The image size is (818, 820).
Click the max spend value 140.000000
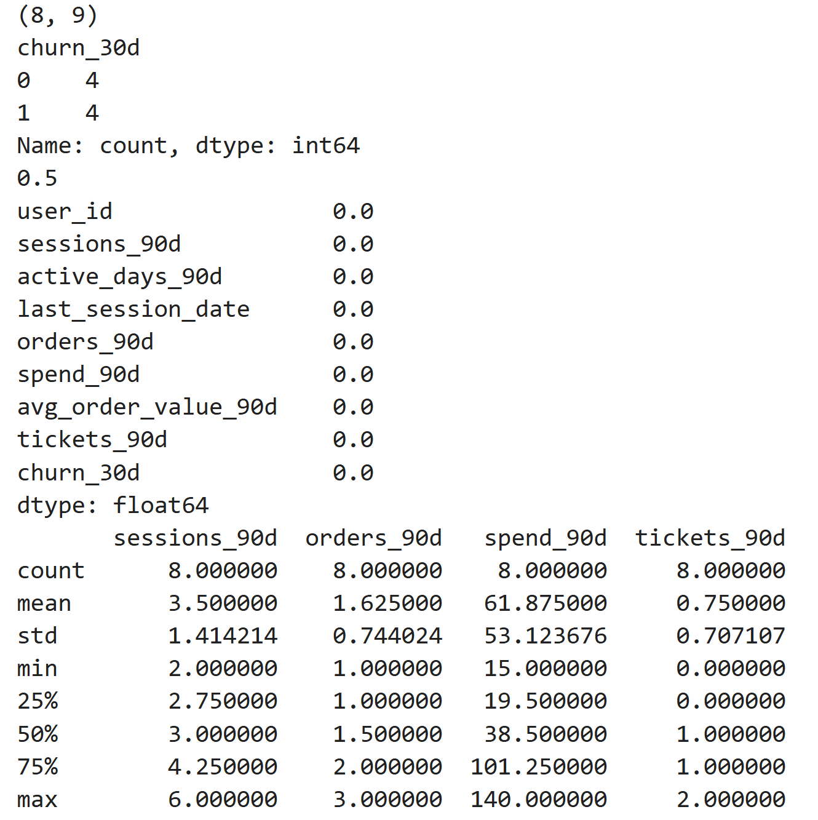click(538, 800)
